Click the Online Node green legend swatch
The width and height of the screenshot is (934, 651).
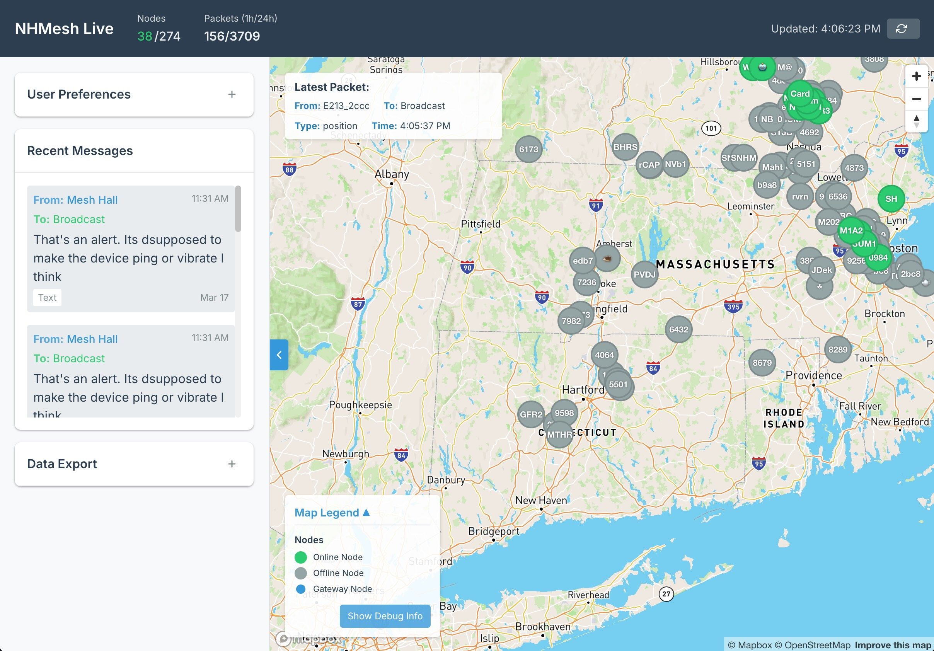pyautogui.click(x=301, y=557)
